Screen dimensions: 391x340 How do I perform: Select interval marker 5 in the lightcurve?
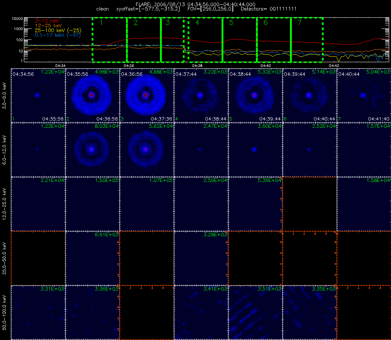point(231,23)
